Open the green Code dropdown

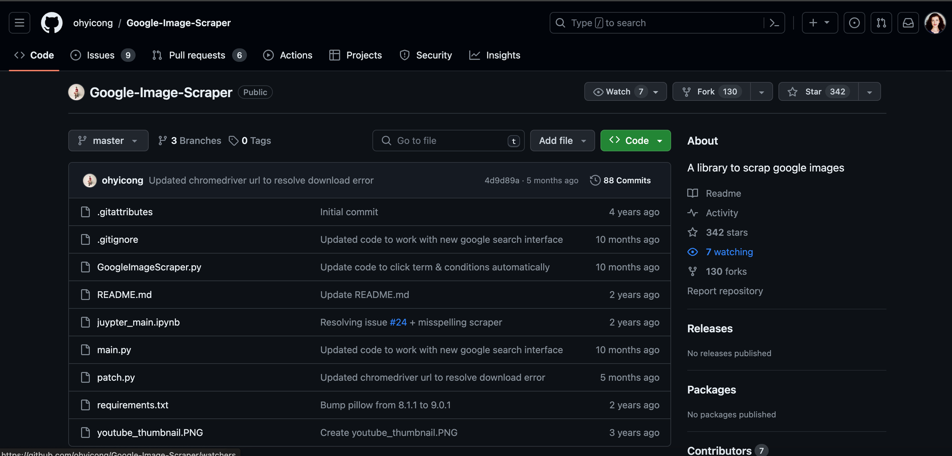click(635, 140)
